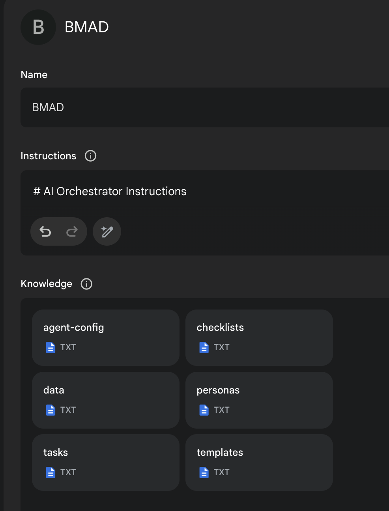Click the BMAD avatar circle with letter B
The image size is (389, 511).
(x=38, y=27)
